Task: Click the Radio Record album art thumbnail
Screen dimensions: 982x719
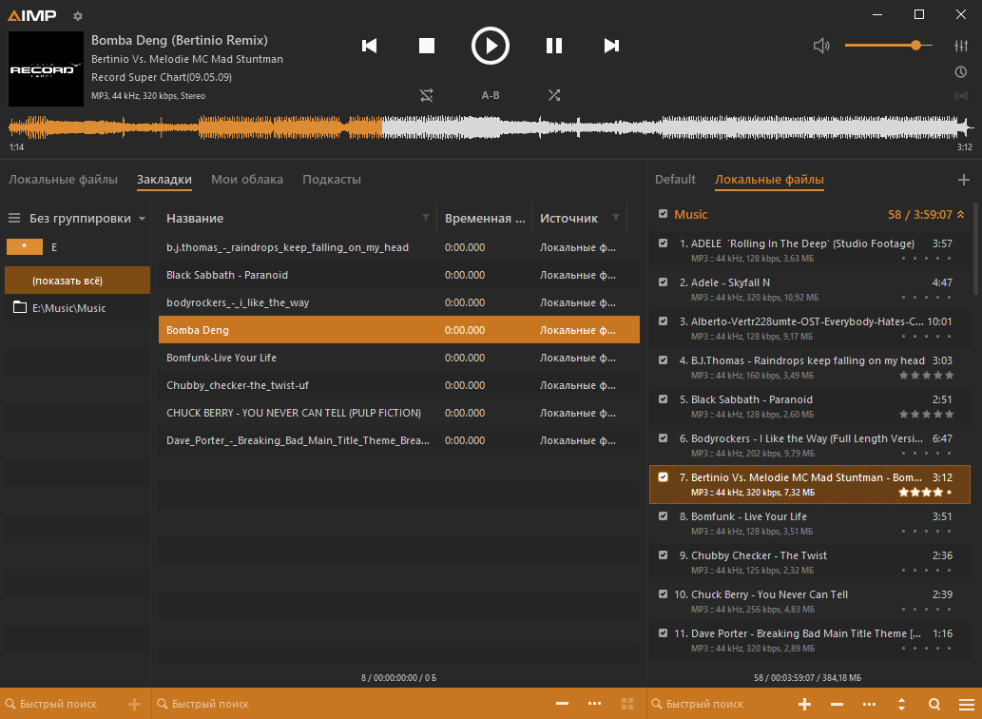Action: [x=46, y=68]
